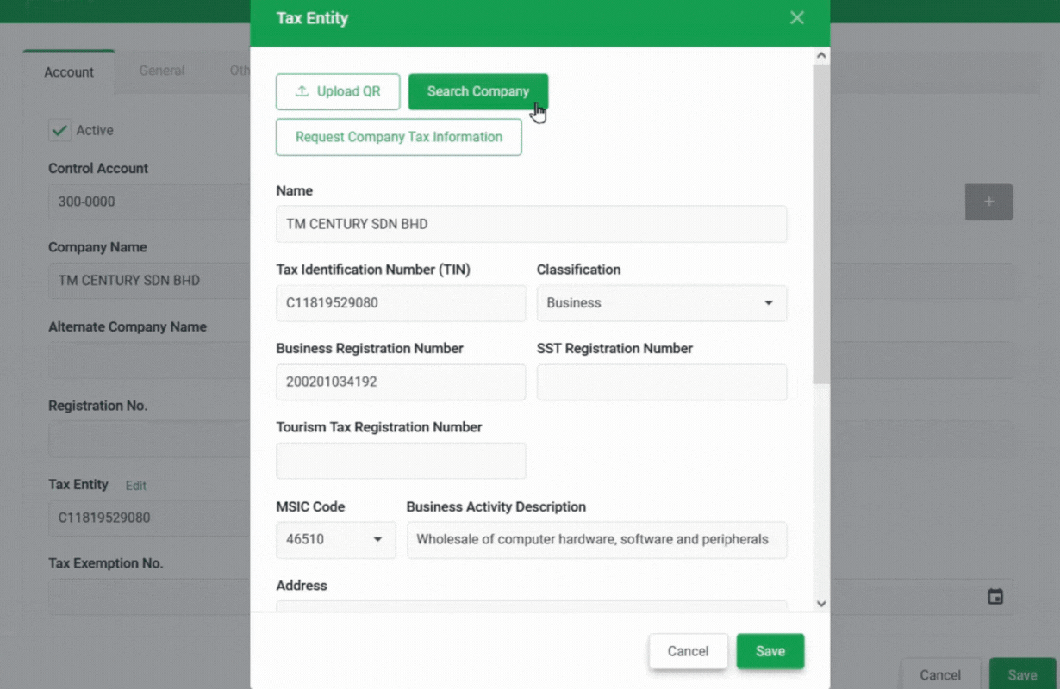Select the Account tab
Screen dimensions: 1060x689
[x=68, y=71]
